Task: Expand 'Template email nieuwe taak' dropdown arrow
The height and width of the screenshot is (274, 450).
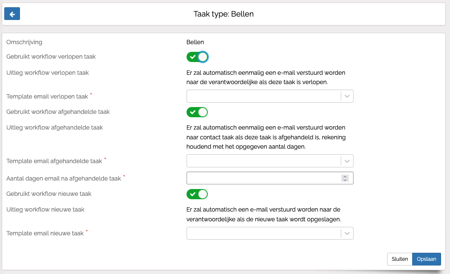Action: click(347, 234)
